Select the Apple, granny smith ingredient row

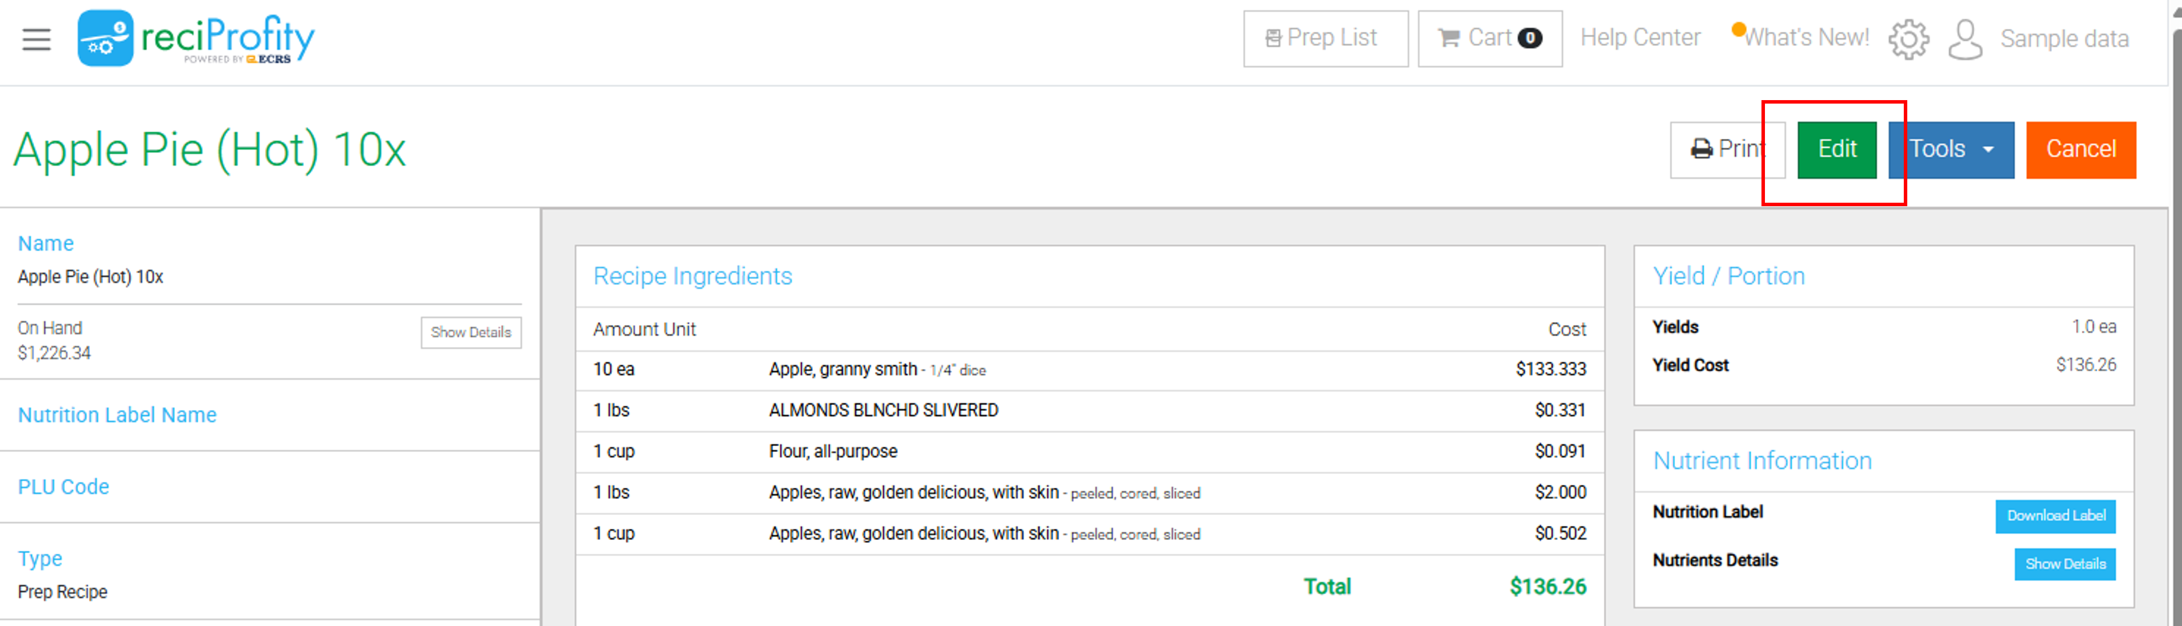click(1090, 369)
